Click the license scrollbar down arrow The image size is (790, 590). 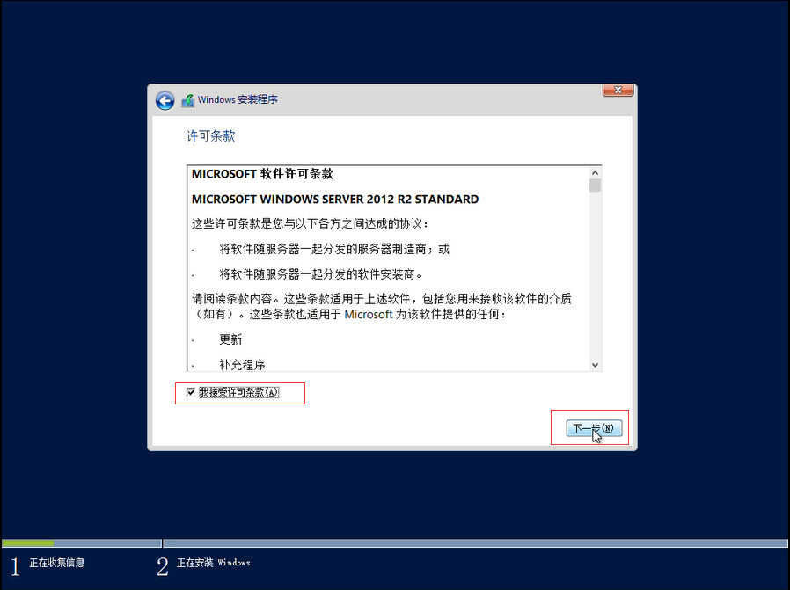pos(595,365)
